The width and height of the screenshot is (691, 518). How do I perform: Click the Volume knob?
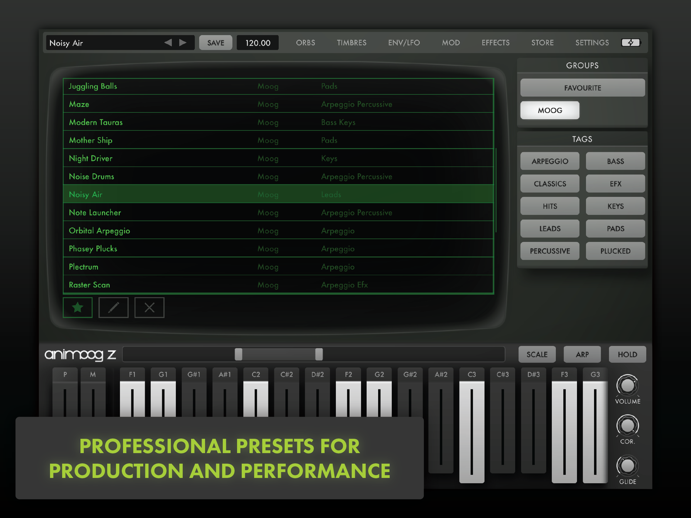[627, 386]
